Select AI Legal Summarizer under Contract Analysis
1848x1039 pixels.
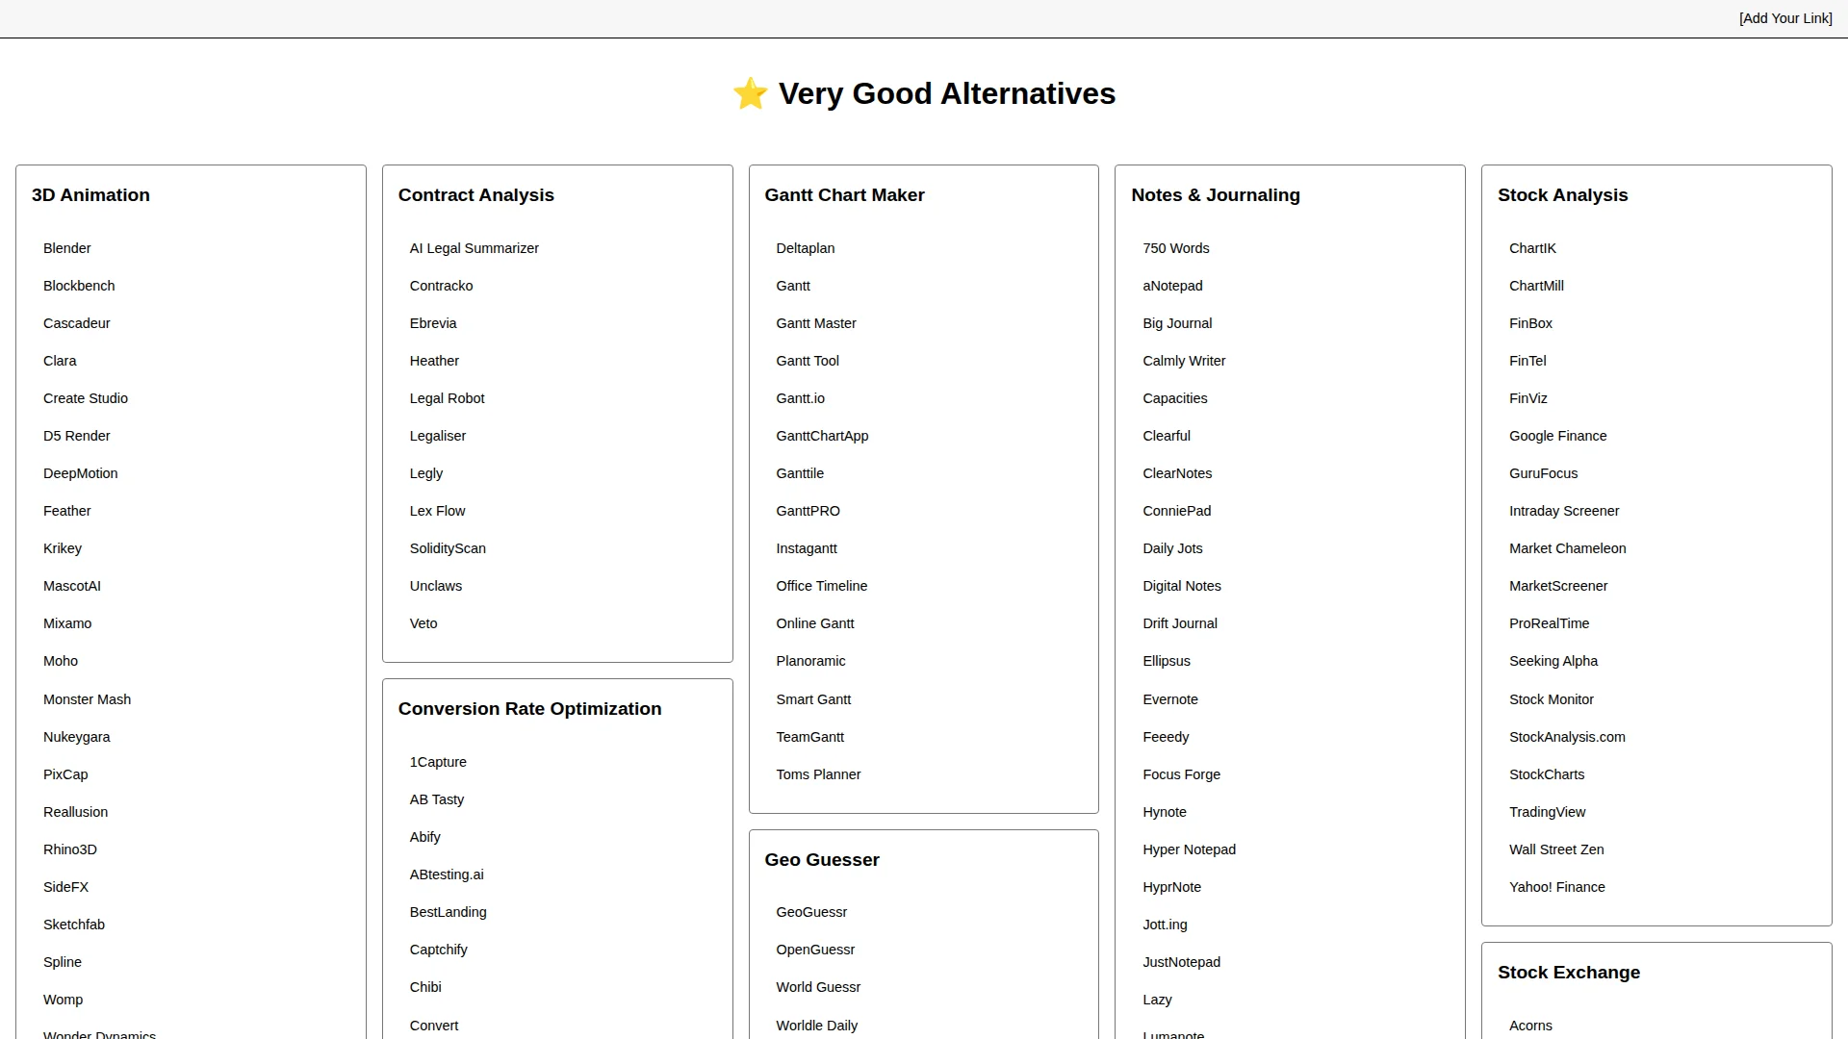pos(474,248)
